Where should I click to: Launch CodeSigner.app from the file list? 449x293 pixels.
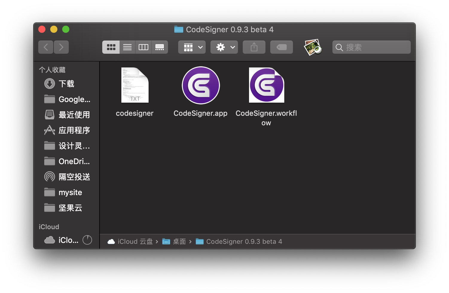(x=201, y=85)
